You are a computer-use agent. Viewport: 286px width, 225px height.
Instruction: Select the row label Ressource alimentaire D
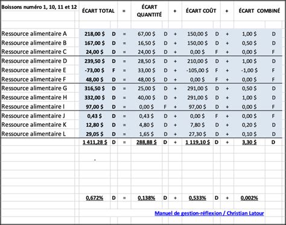coord(34,61)
